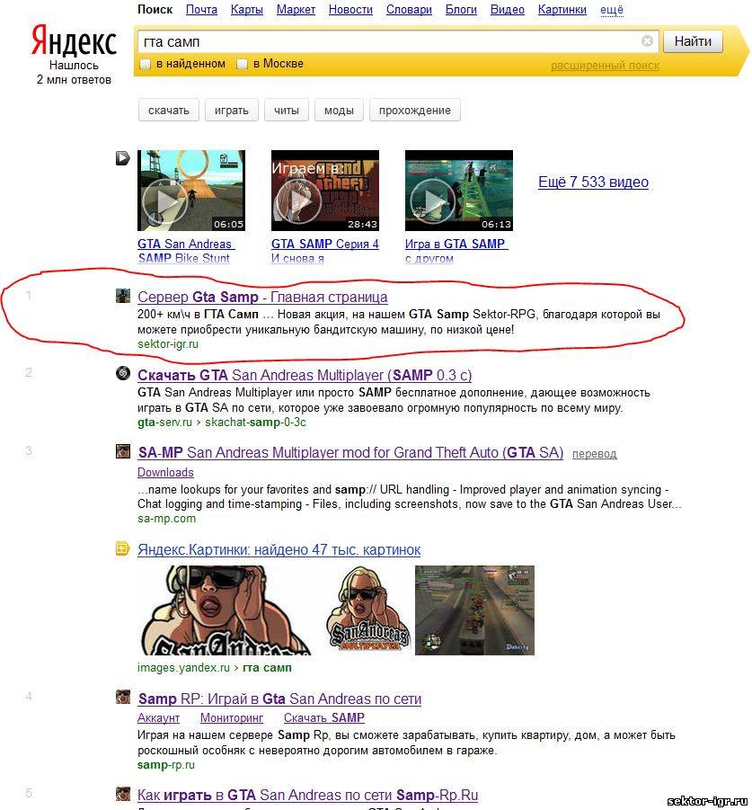Open 'Скачать GTA San Andreas Multiplayer' result

point(305,375)
